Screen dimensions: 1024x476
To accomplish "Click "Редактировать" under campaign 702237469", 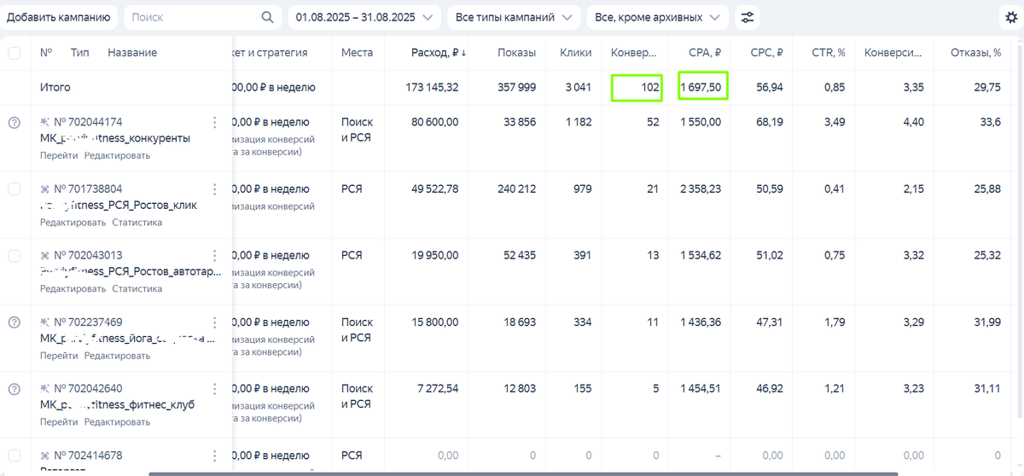I will 117,355.
